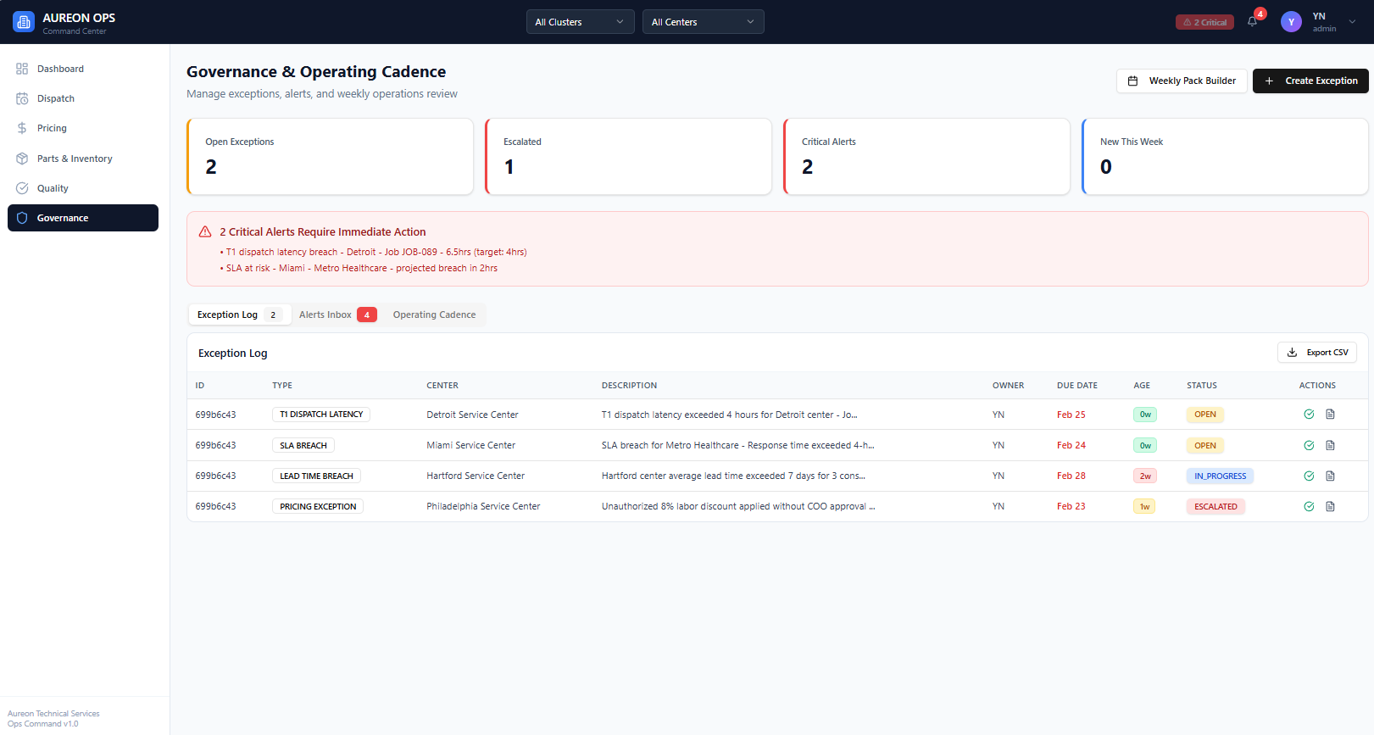Switch to the Alerts Inbox tab
Screen dimensions: 1374x735
click(337, 315)
